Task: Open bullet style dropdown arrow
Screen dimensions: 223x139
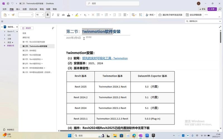Action: (102, 15)
